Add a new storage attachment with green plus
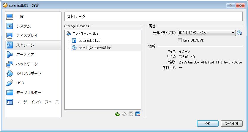This screenshot has width=248, height=132. coord(117,114)
